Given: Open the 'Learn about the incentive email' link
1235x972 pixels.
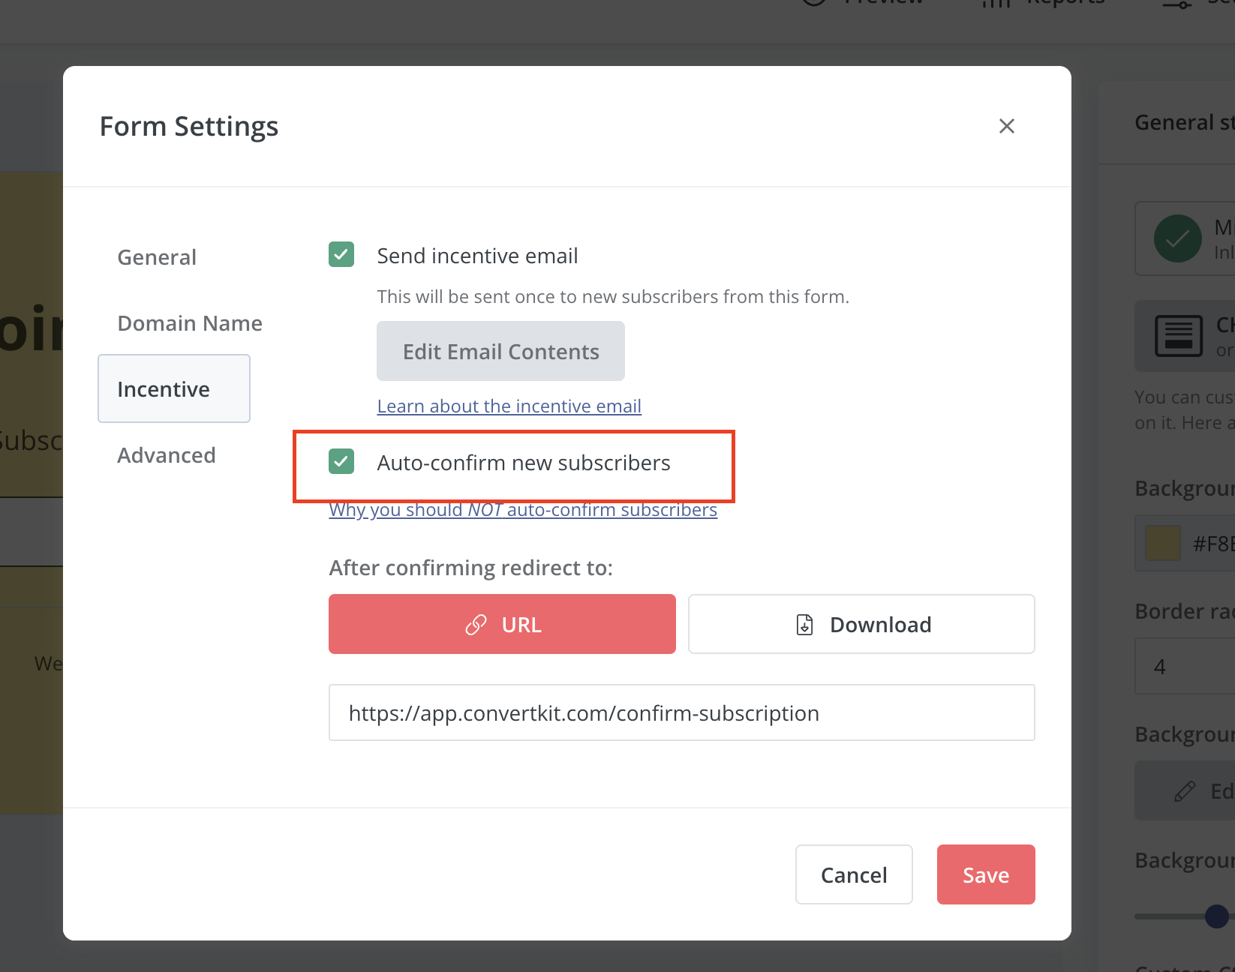Looking at the screenshot, I should 509,406.
